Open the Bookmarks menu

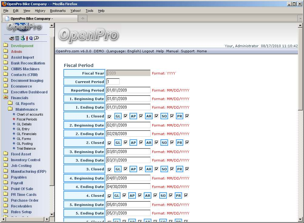tap(58, 11)
